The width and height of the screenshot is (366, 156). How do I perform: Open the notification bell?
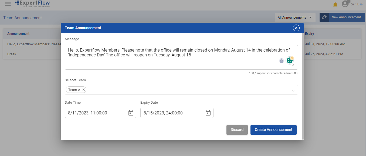pyautogui.click(x=335, y=5)
